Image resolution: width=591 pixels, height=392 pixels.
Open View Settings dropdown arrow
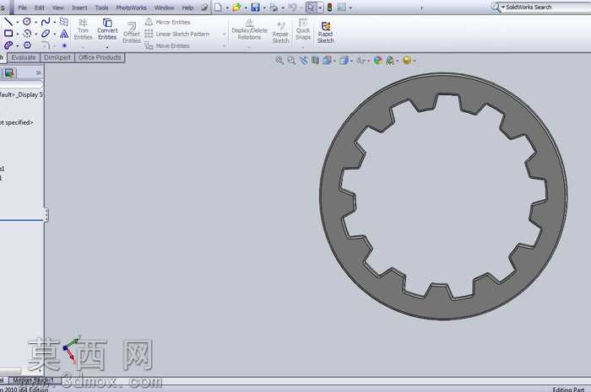[415, 61]
